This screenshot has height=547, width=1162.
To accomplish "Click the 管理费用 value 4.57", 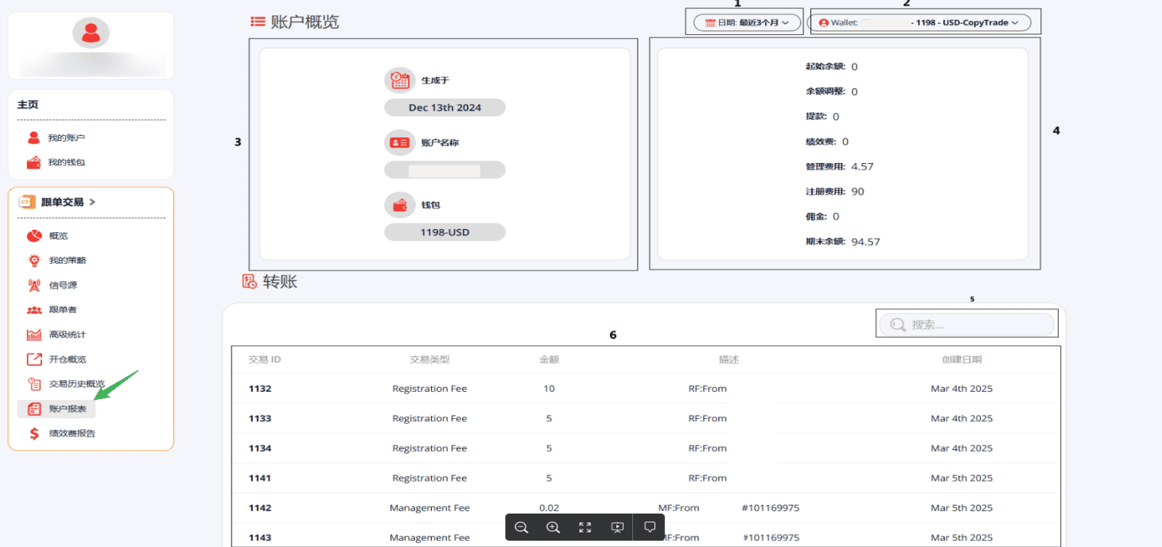I will 862,167.
